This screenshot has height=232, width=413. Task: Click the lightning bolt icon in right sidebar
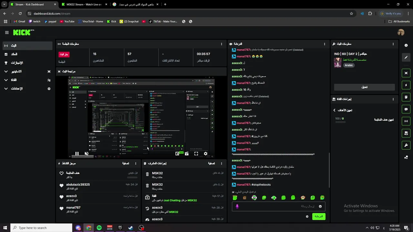(406, 85)
